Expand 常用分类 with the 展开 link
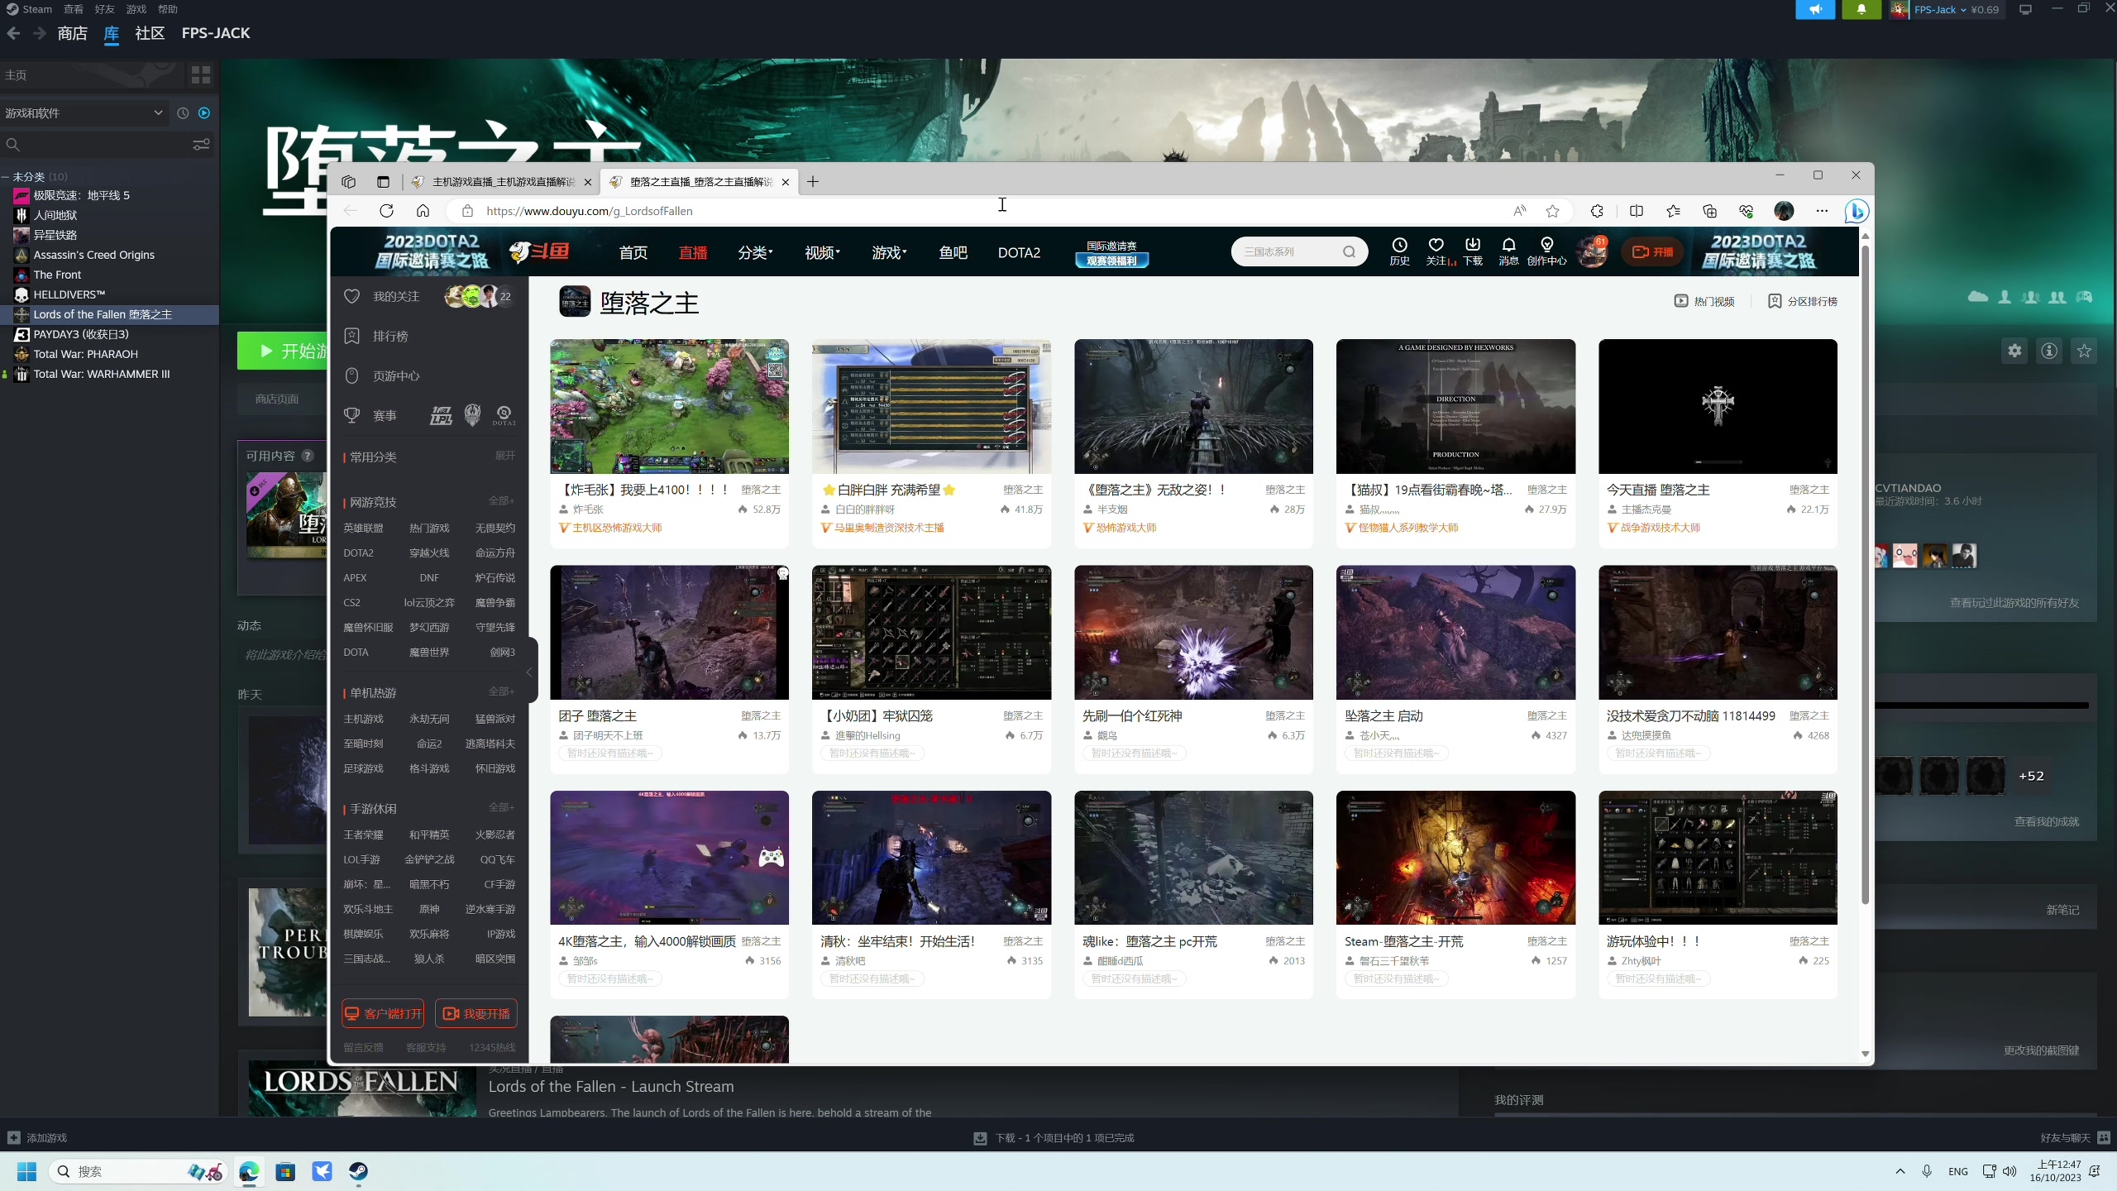This screenshot has width=2117, height=1191. point(504,456)
